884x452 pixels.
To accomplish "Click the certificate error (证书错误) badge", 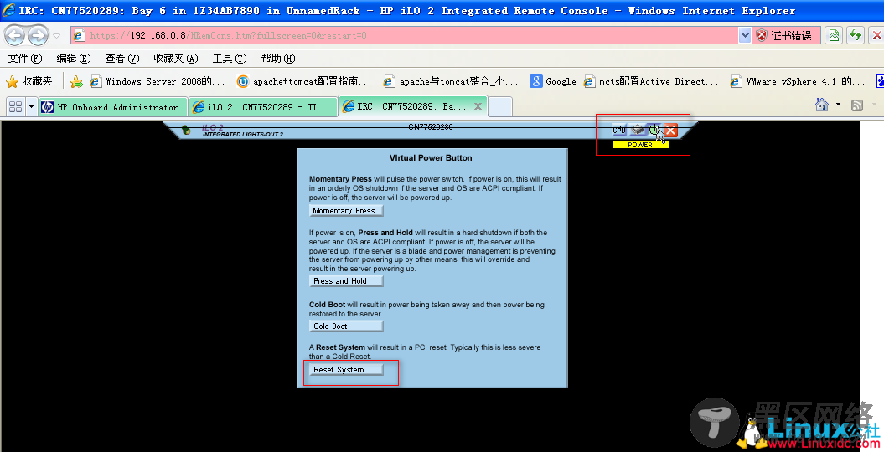I will coord(786,35).
